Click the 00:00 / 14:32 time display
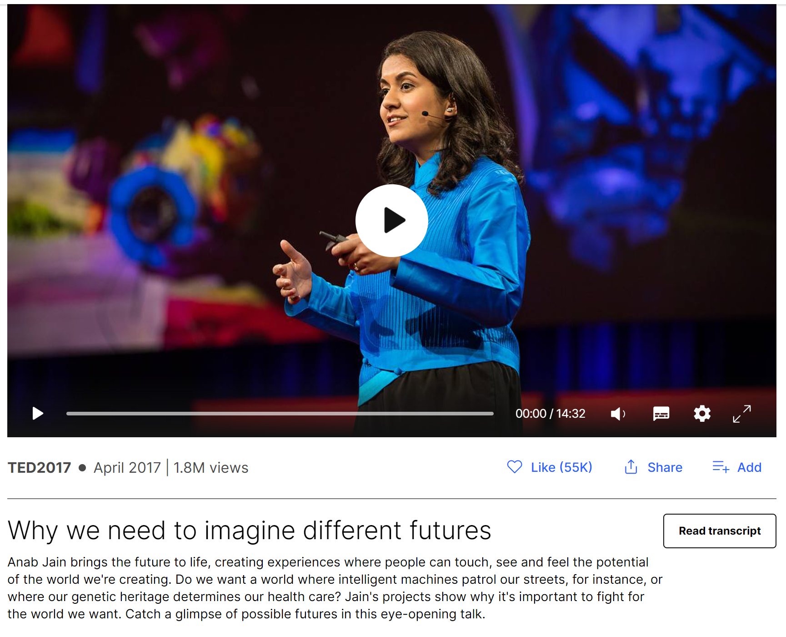 point(550,414)
